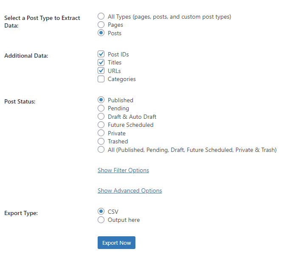Select Private post status
The image size is (287, 263).
[x=101, y=133]
